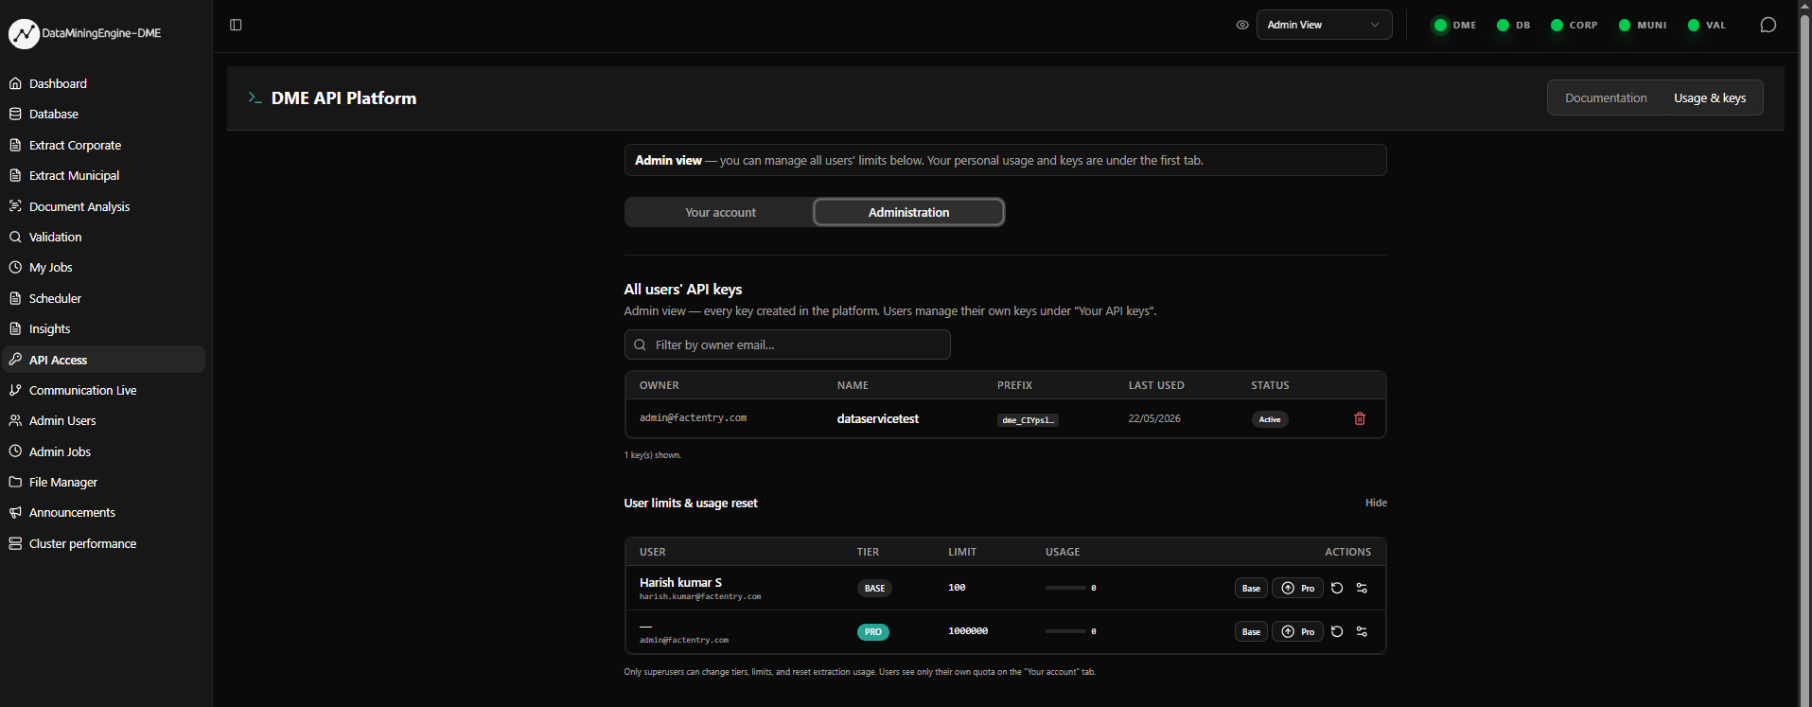This screenshot has height=707, width=1812.
Task: Click the limit value 100
Action: coord(957,588)
